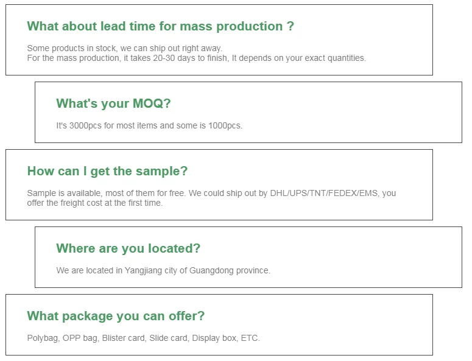Click the word 'Polybag' in package list
472x361 pixels.
coord(42,338)
